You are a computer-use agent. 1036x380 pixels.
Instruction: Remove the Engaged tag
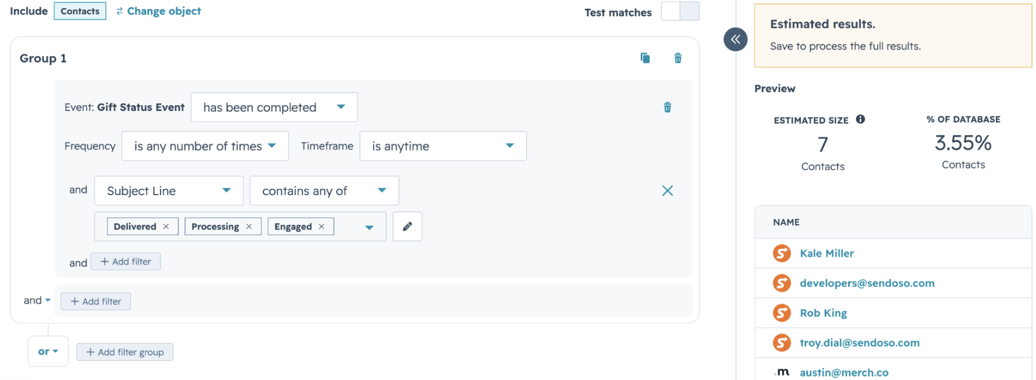point(321,227)
